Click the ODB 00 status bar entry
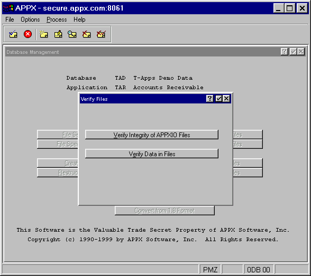311x276 pixels. tap(259, 270)
